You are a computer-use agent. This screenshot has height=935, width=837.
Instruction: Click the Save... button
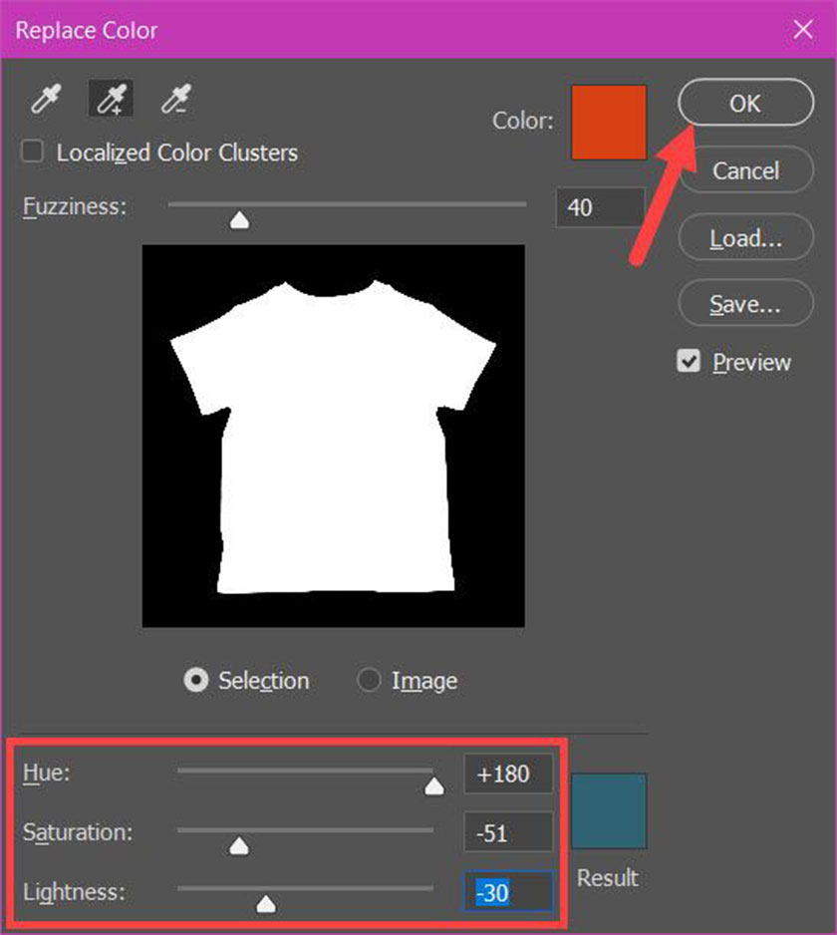tap(745, 303)
